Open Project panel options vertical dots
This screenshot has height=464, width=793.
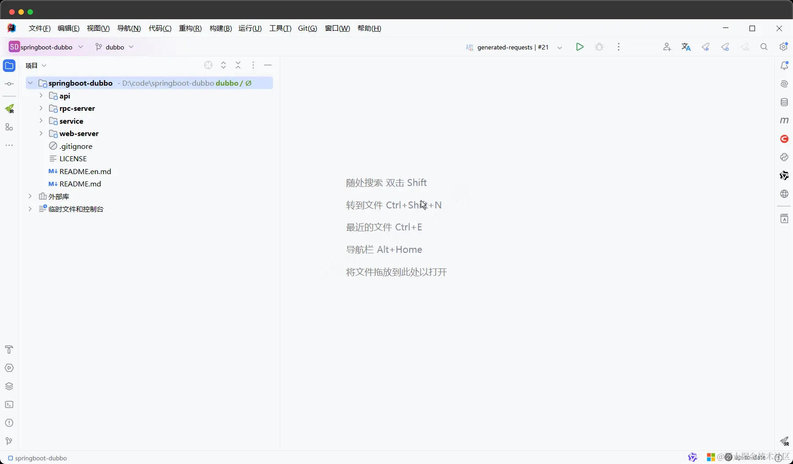[x=253, y=65]
